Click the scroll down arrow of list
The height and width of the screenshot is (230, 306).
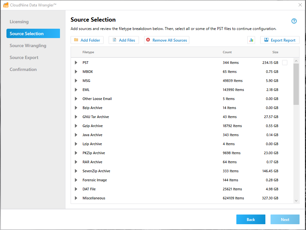coord(296,201)
